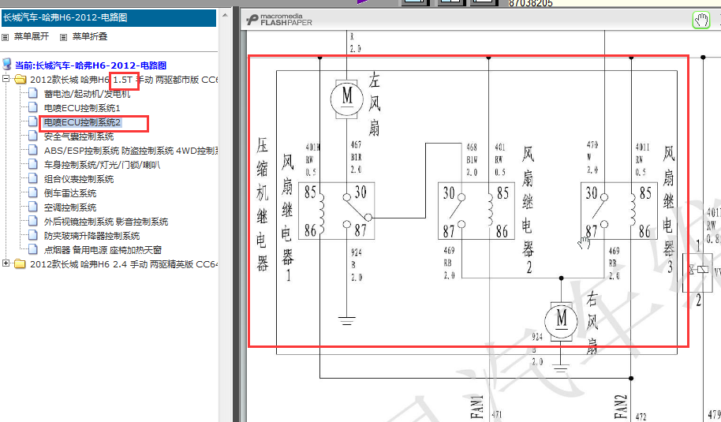
Task: Open 蓄电池/起动机/发电机 diagram
Action: click(x=88, y=94)
